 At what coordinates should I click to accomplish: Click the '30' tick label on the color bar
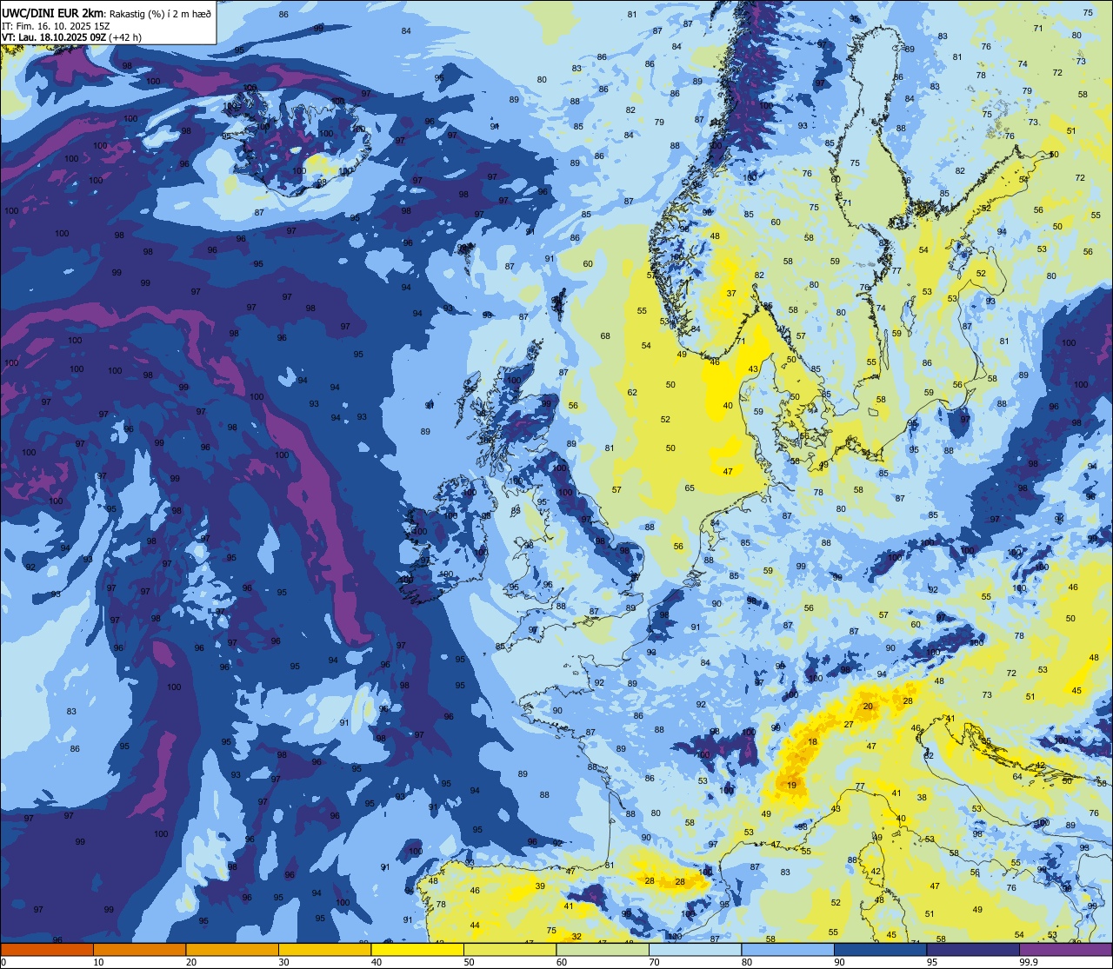283,962
